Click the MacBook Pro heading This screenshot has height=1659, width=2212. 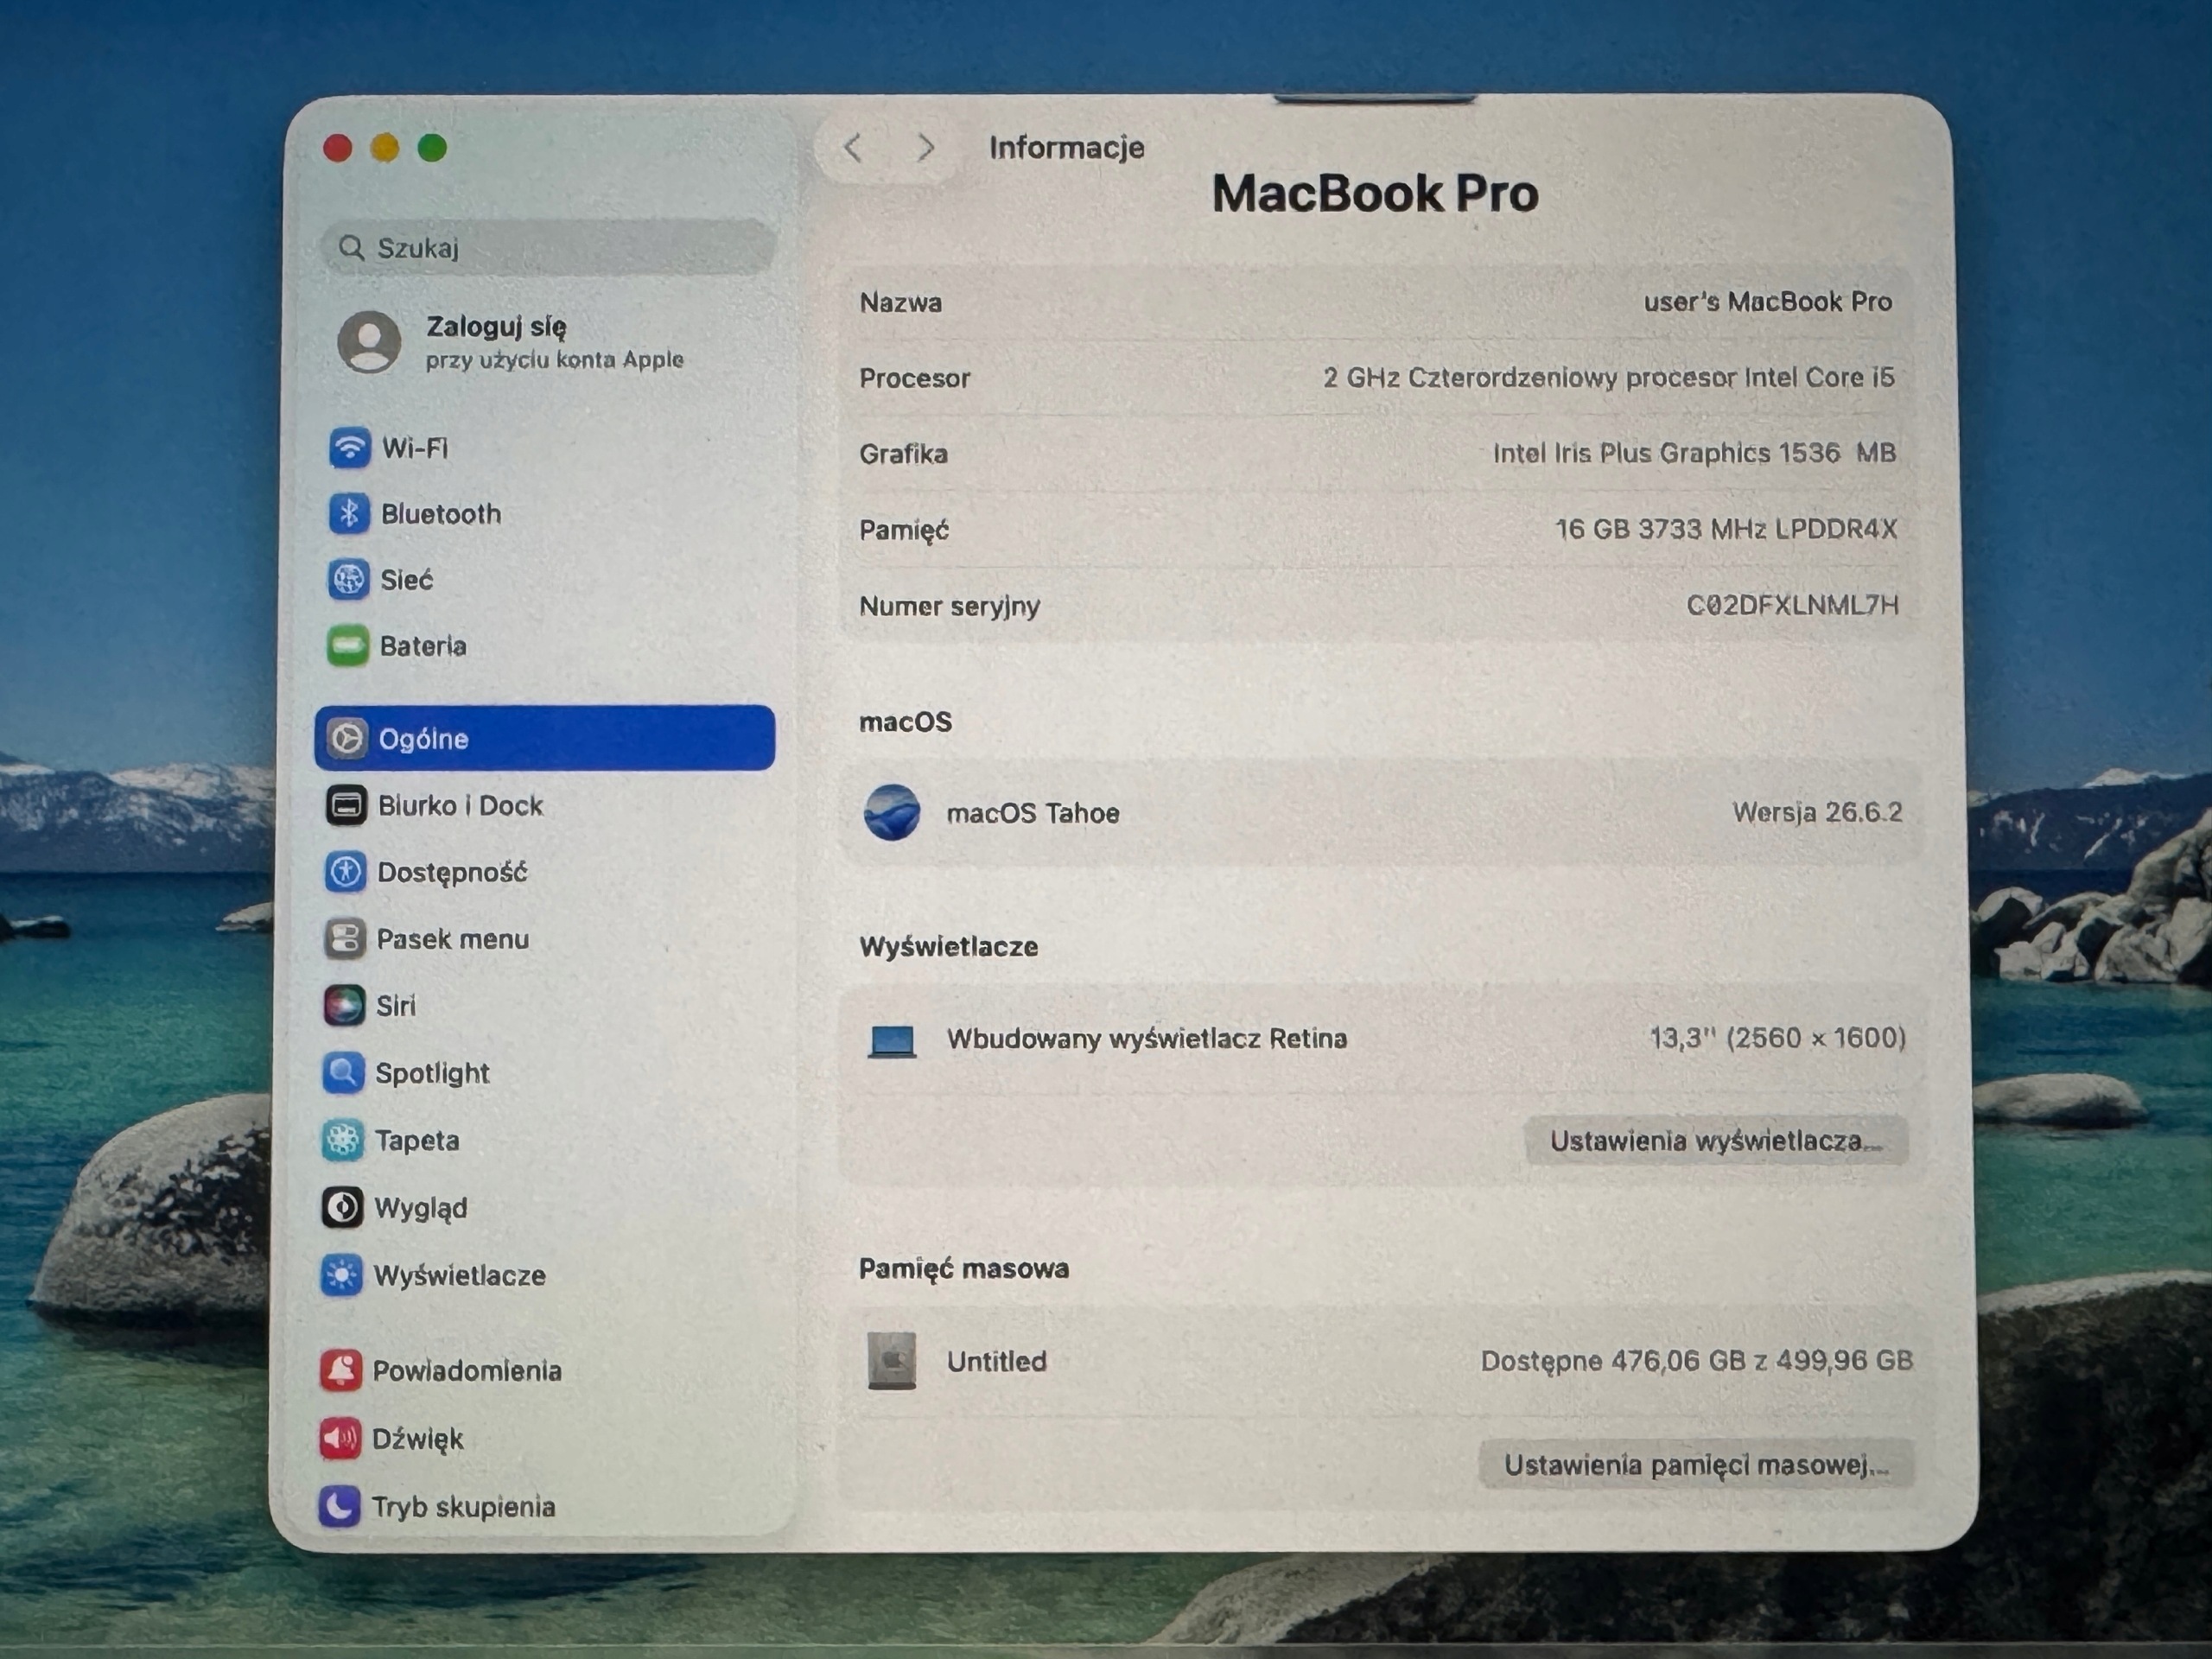coord(1375,193)
